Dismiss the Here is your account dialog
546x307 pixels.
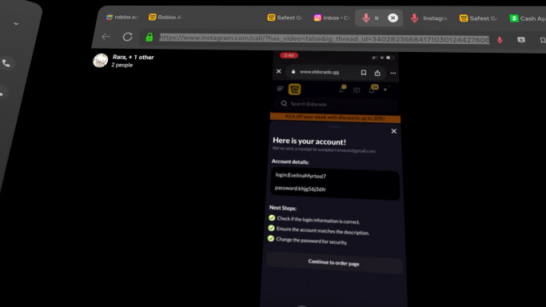394,131
